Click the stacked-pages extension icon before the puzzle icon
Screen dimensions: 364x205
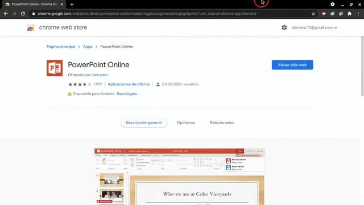point(341,14)
